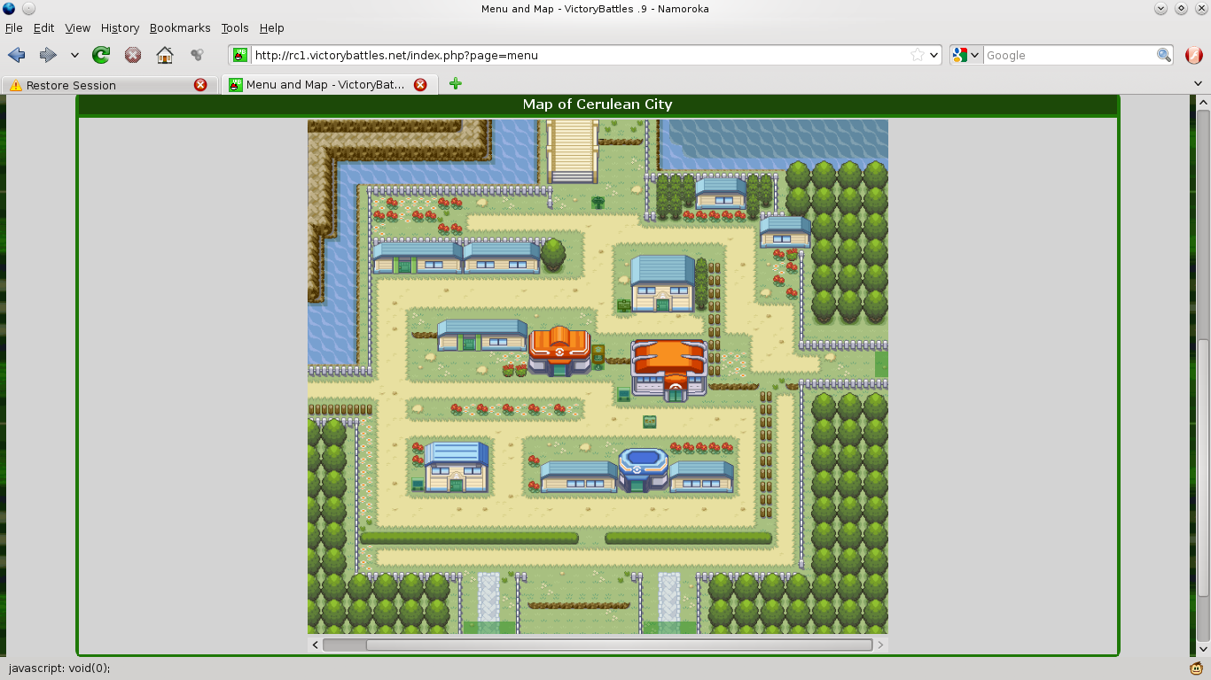
Task: Close the Menu and Map tab
Action: click(x=420, y=85)
